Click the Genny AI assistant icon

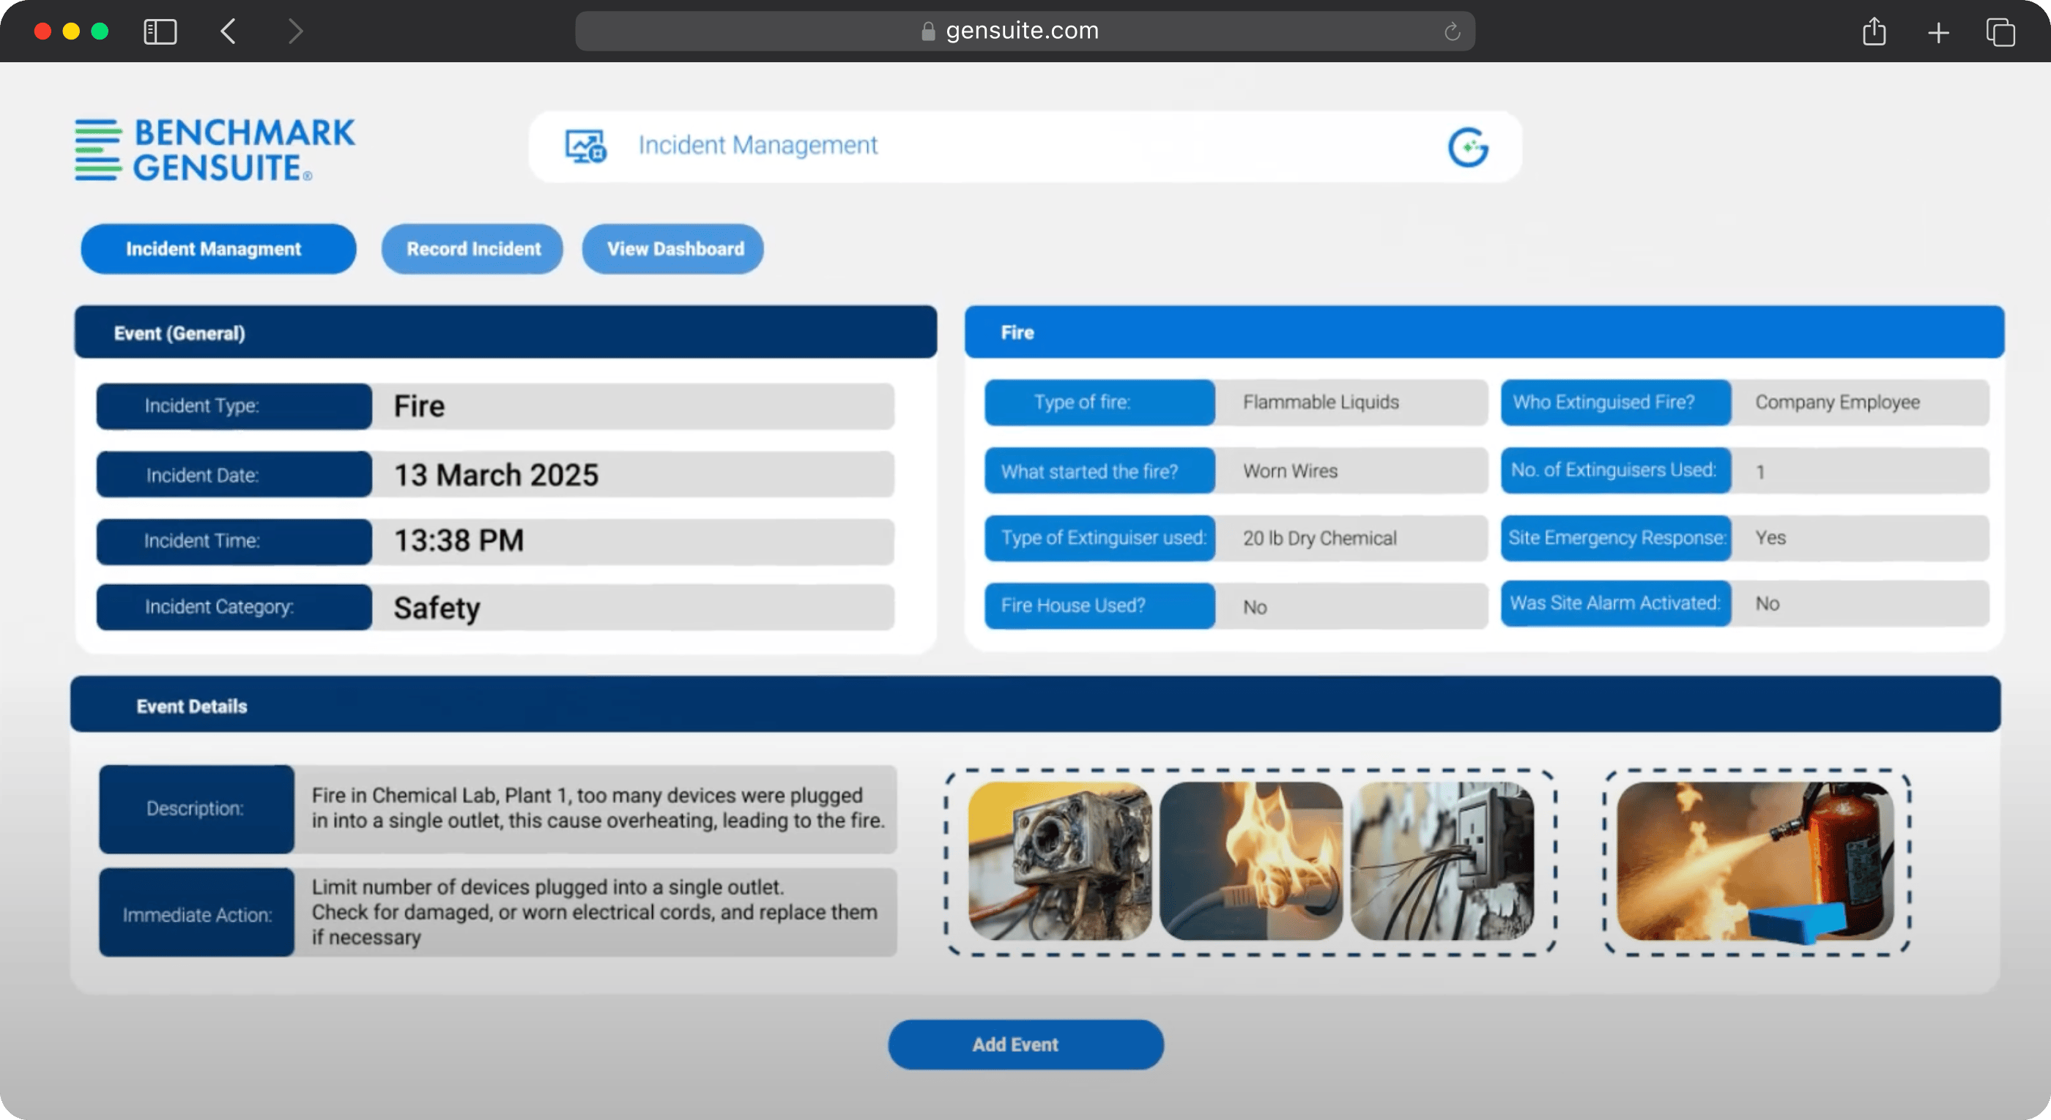[1467, 147]
